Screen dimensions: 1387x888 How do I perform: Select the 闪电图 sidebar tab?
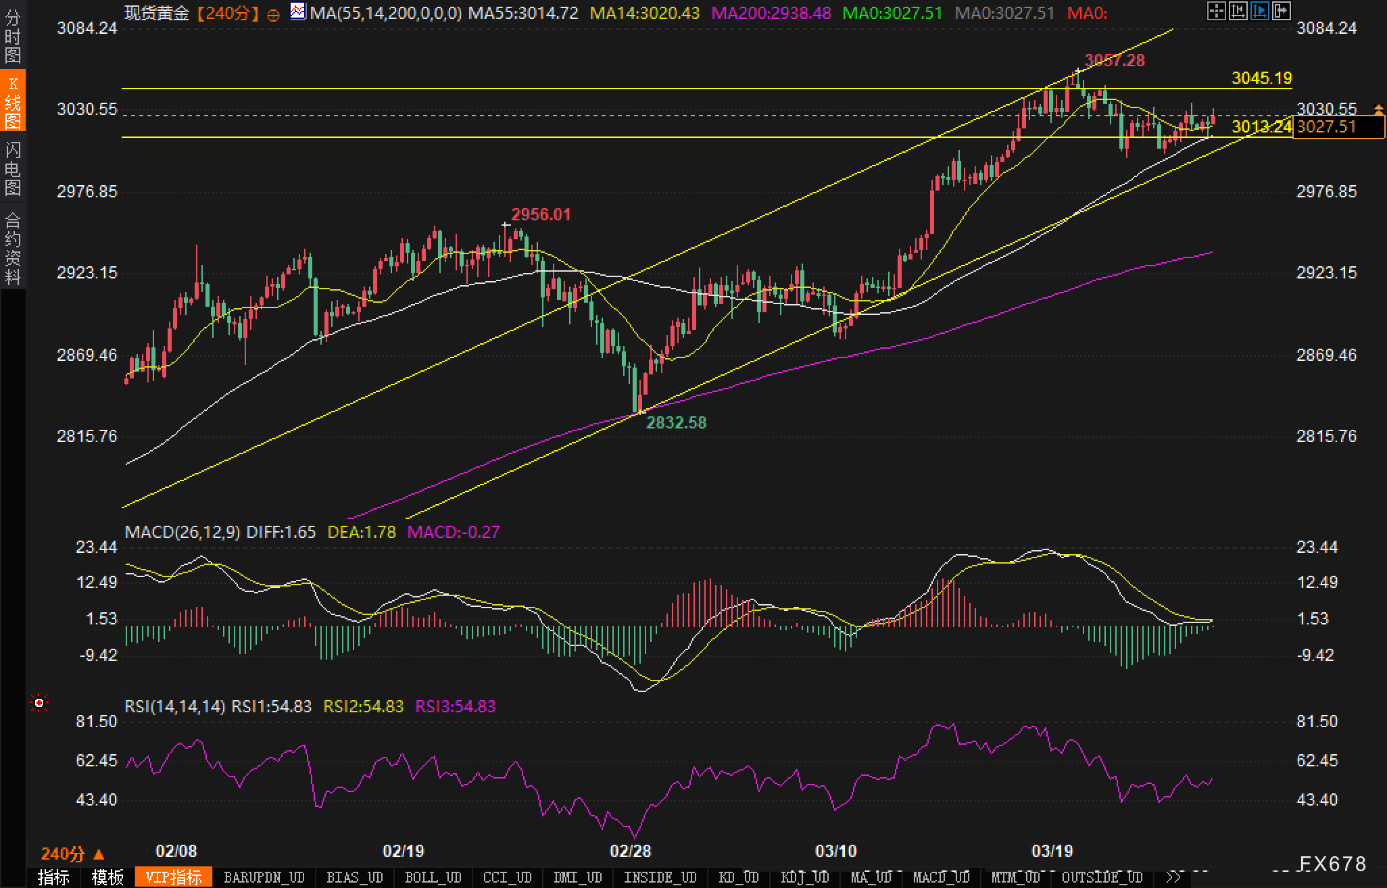click(13, 168)
